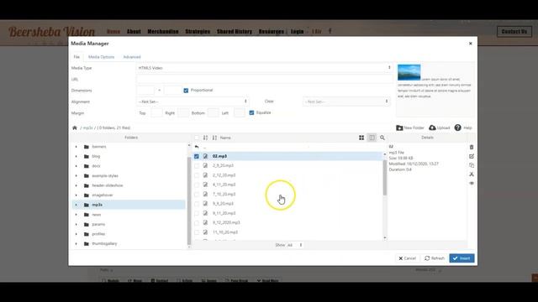The width and height of the screenshot is (538, 302).
Task: Click the Facebook icon in website header
Action: (x=330, y=31)
